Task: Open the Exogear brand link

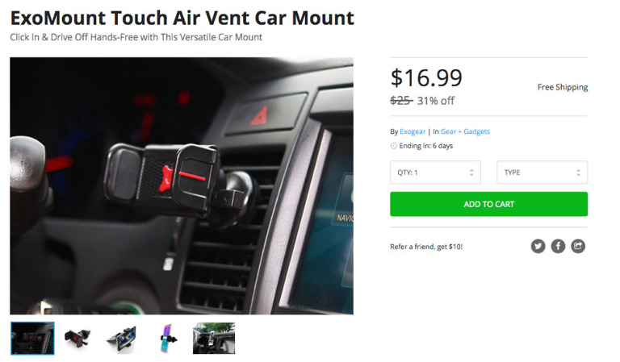Action: pyautogui.click(x=413, y=131)
